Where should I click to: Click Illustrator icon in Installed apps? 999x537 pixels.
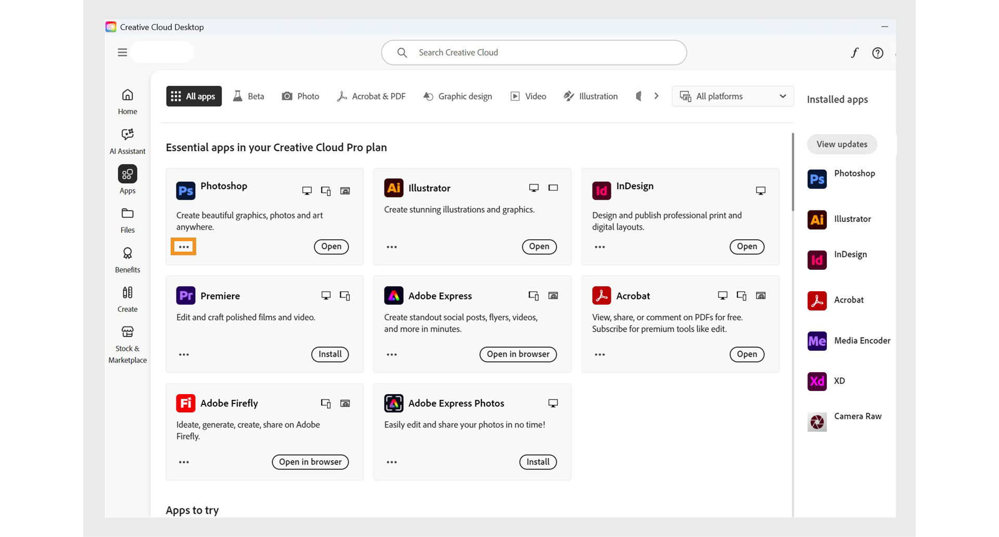(x=817, y=219)
